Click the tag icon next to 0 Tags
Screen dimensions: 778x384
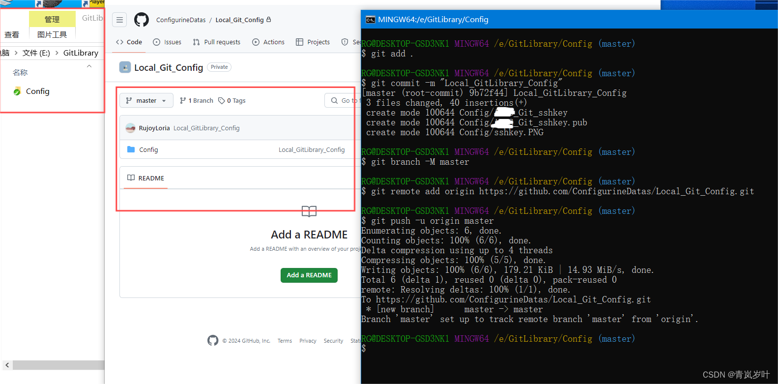pos(222,101)
